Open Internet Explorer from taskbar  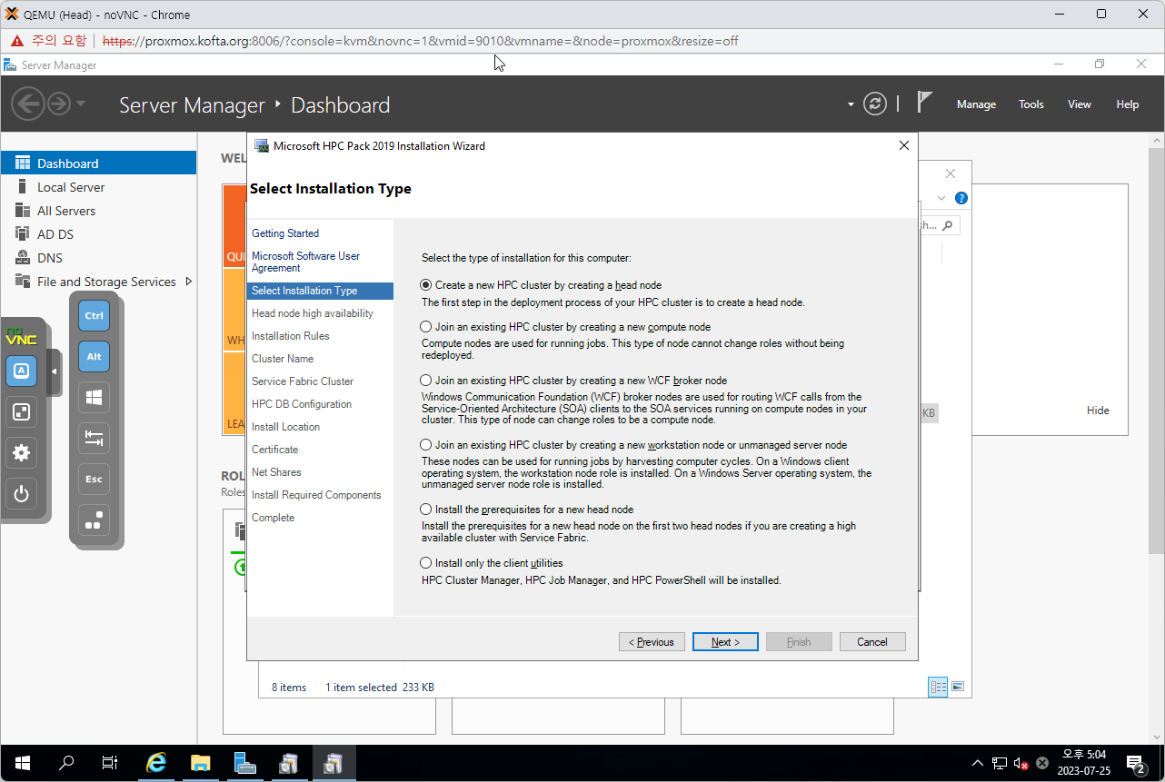click(x=156, y=763)
